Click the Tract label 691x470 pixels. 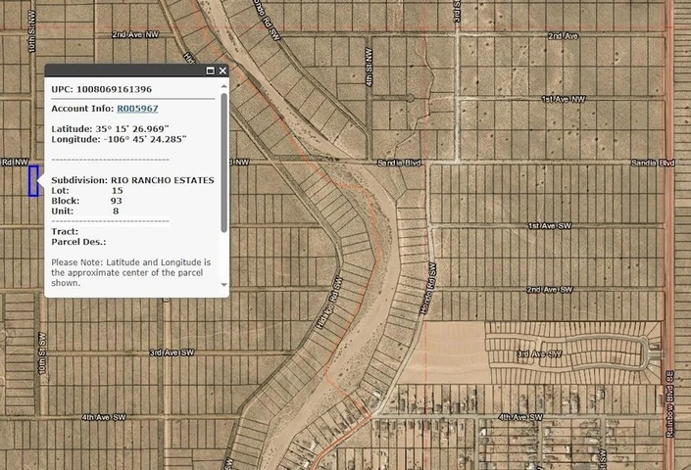point(65,231)
